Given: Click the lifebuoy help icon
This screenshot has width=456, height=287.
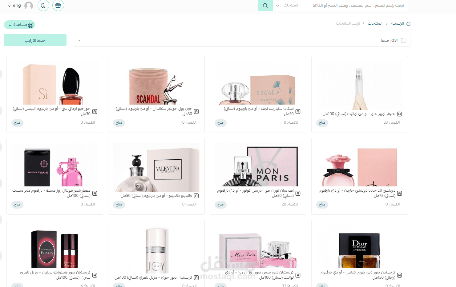Looking at the screenshot, I should [x=31, y=25].
